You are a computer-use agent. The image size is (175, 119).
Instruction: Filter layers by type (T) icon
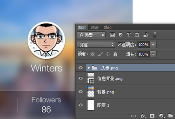(x=129, y=35)
